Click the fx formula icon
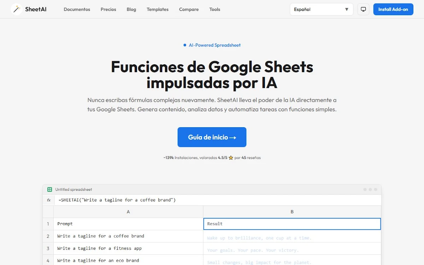Screen dimensions: 424x265 (x=49, y=200)
